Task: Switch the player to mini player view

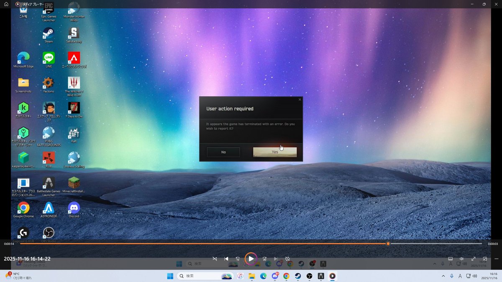Action: 485,259
